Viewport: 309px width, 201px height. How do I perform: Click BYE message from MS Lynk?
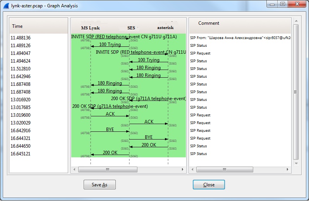click(110, 129)
